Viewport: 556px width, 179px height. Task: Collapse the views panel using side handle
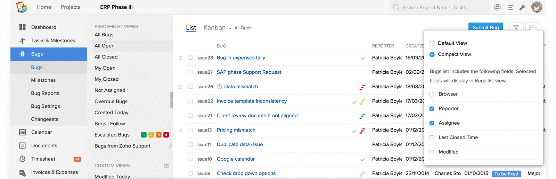(x=171, y=100)
